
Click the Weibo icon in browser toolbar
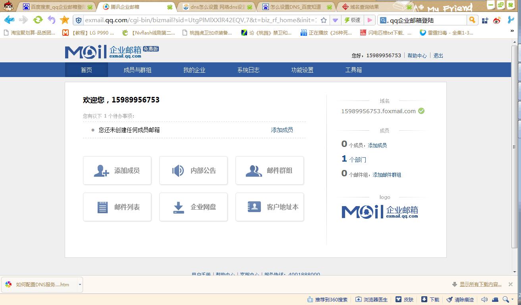click(497, 20)
